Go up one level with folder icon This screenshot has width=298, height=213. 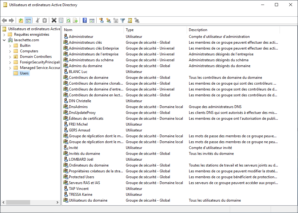(21, 20)
